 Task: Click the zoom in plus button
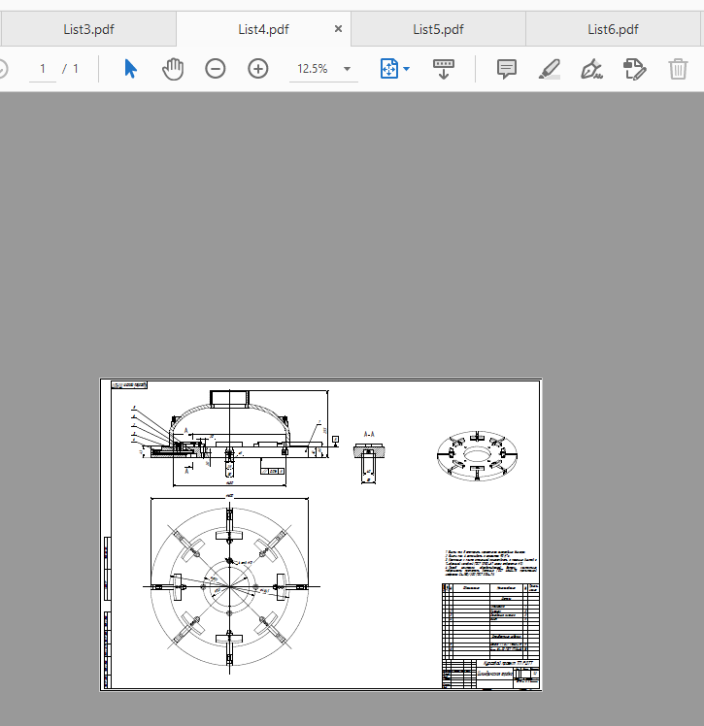click(257, 69)
